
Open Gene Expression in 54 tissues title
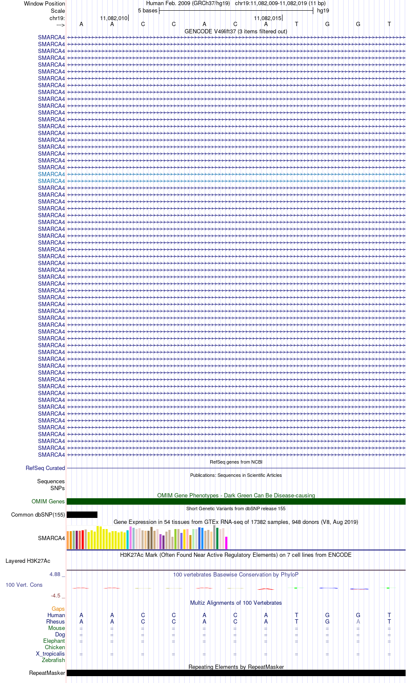pyautogui.click(x=236, y=522)
